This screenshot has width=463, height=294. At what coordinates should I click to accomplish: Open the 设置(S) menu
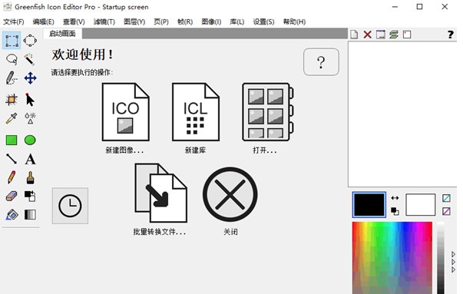263,21
